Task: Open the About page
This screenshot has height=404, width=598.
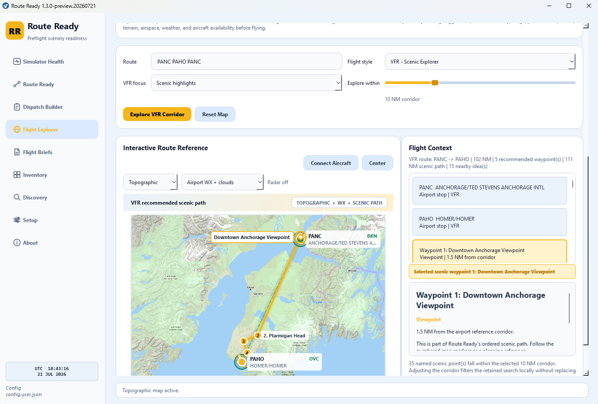Action: [52, 242]
